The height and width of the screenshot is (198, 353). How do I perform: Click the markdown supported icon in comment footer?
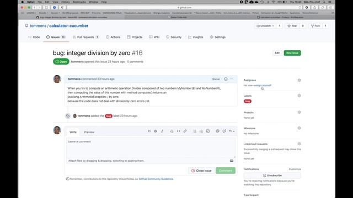tap(232, 161)
